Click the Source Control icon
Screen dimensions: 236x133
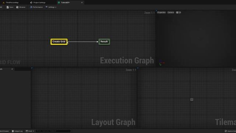226,131
